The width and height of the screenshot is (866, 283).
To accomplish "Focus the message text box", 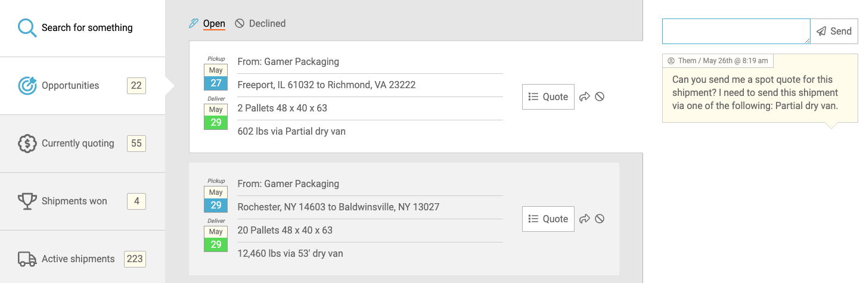I will [x=736, y=31].
